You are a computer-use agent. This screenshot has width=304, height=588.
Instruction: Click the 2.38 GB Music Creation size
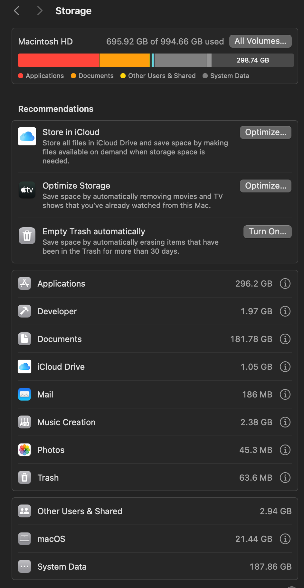tap(256, 422)
